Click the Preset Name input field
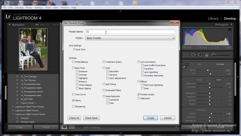Image resolution: width=241 pixels, height=136 pixels. (130, 32)
